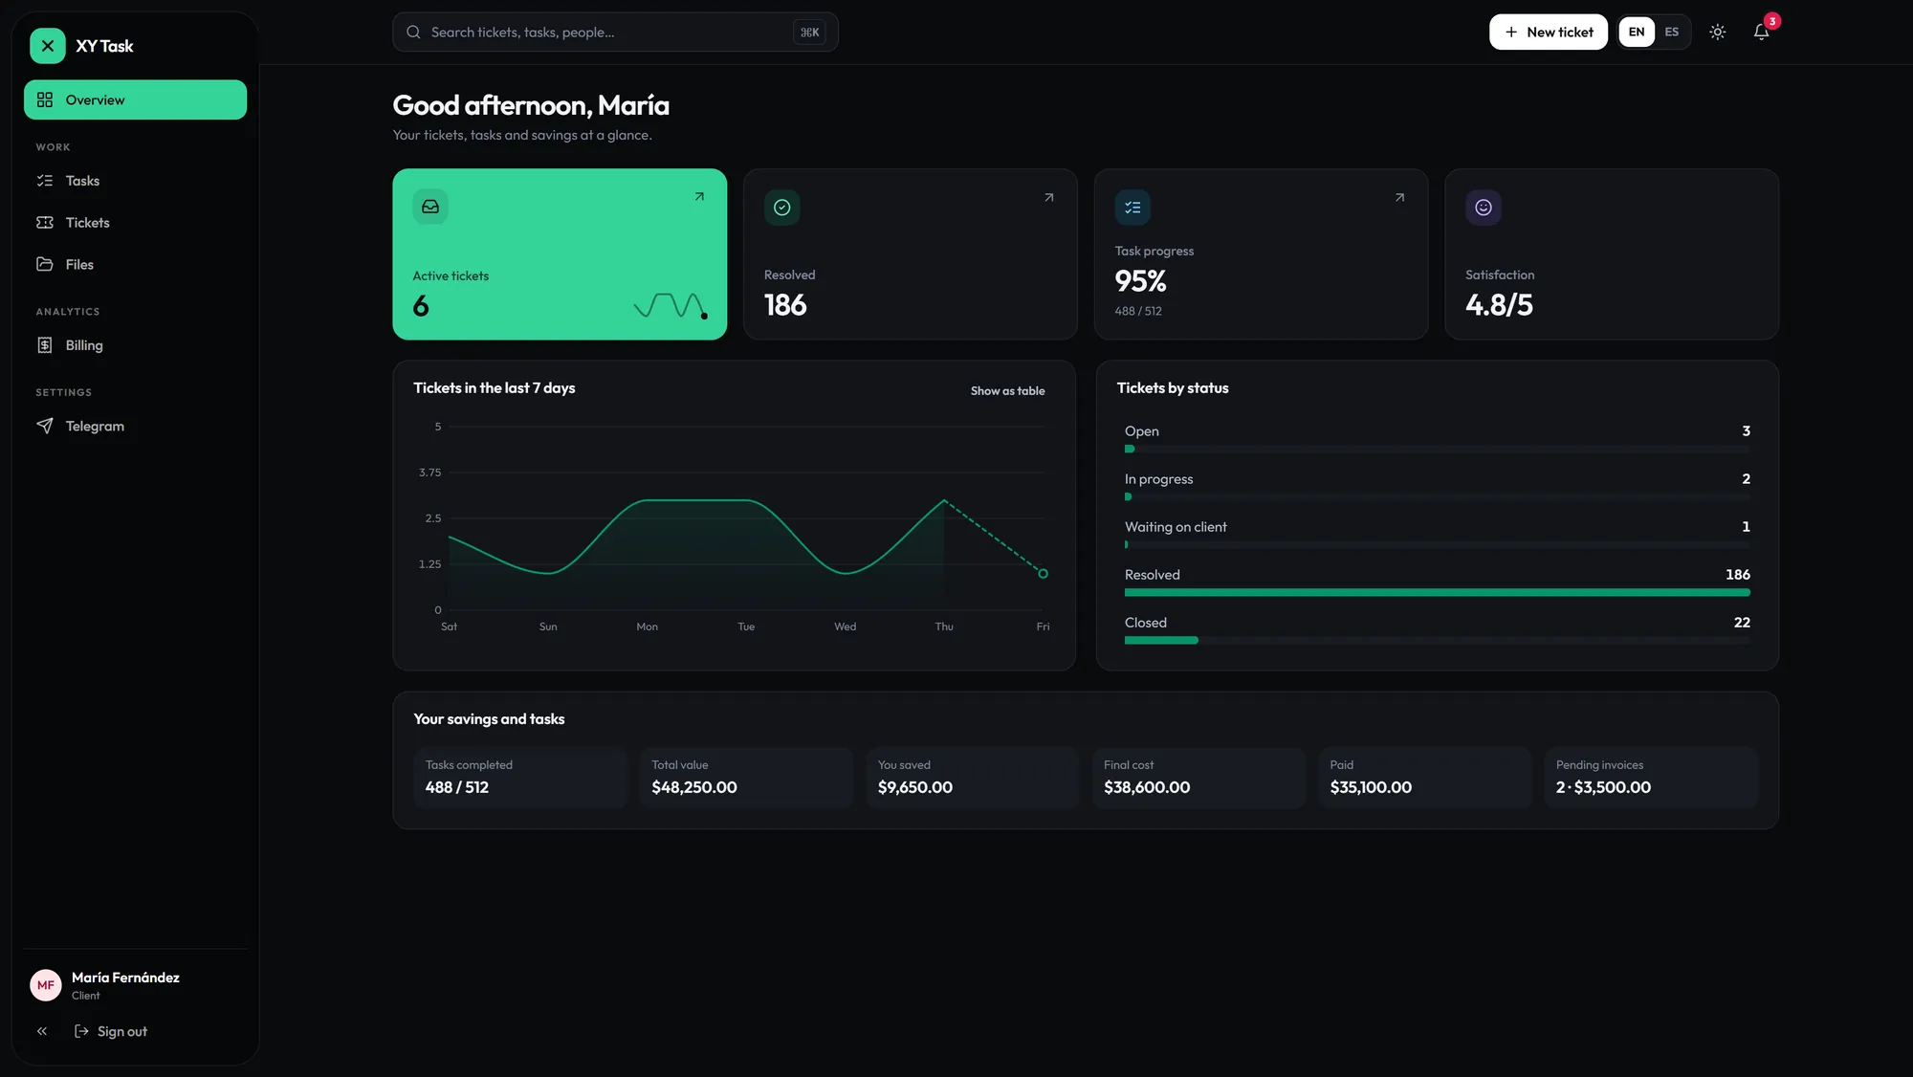
Task: Open Billing in sidebar
Action: 135,345
